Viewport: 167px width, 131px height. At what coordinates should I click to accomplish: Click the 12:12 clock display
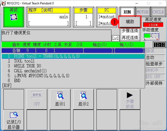point(160,45)
